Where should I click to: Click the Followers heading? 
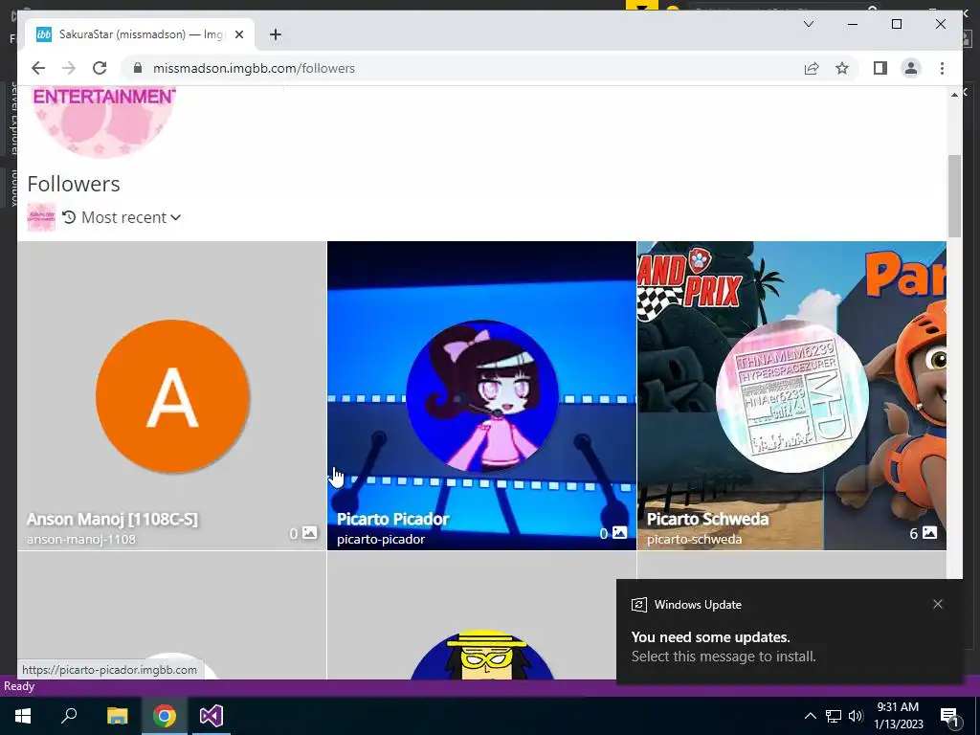click(x=74, y=184)
